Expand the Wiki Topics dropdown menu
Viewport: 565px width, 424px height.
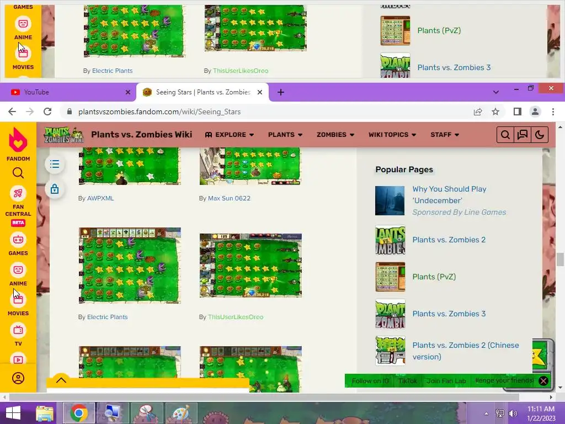click(x=392, y=135)
